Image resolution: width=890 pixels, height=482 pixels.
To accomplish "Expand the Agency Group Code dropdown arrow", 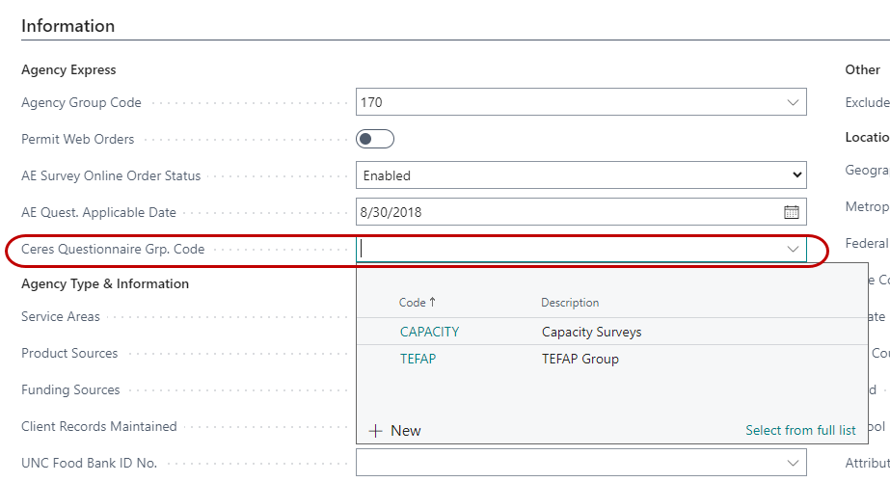I will coord(793,102).
